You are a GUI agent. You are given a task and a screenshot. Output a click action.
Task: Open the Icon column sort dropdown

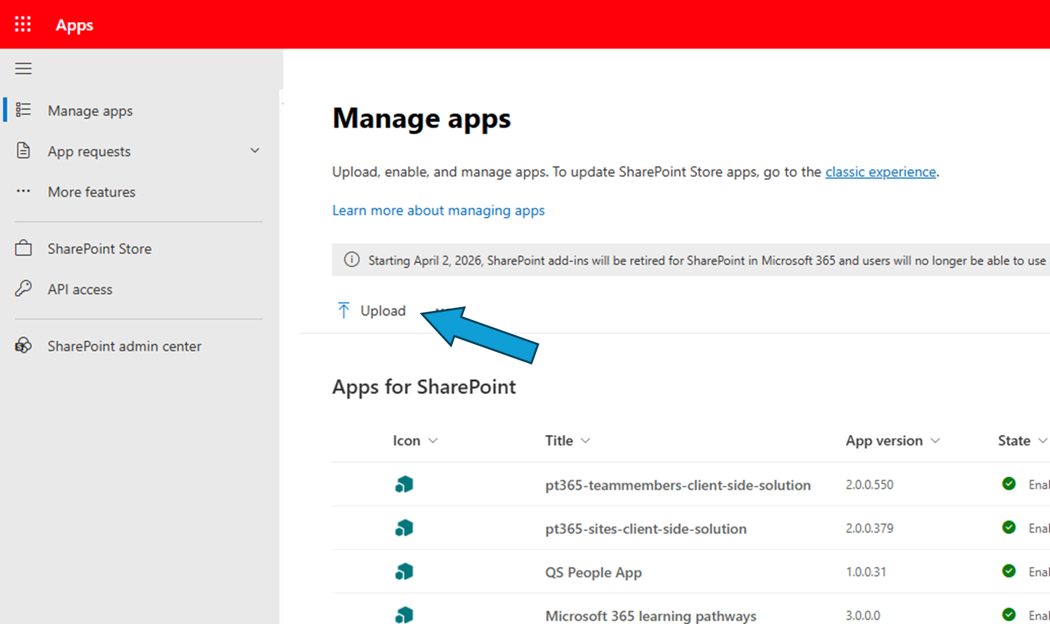433,441
